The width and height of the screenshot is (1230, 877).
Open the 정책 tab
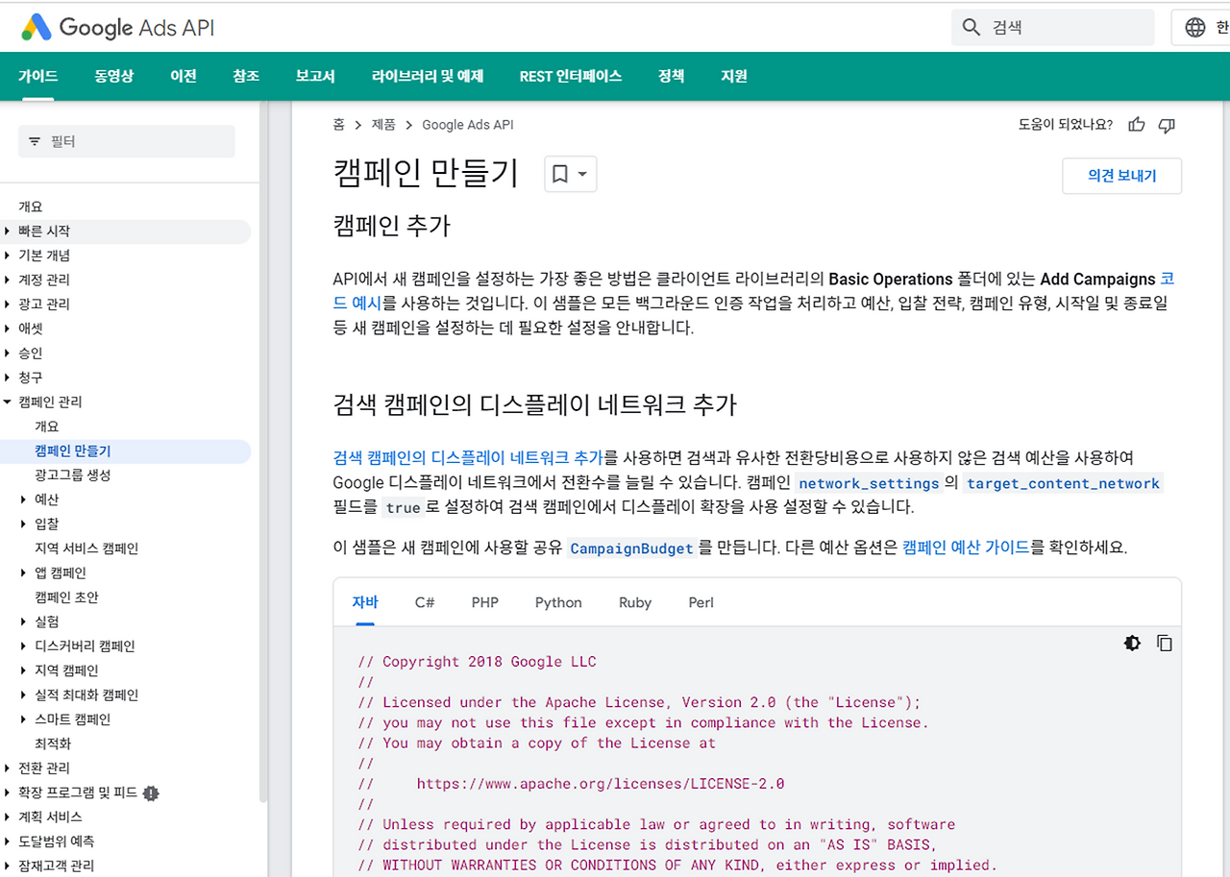[x=672, y=76]
